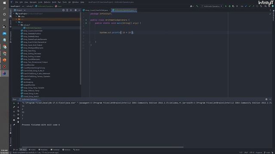Open the Git tool window

pos(15,150)
